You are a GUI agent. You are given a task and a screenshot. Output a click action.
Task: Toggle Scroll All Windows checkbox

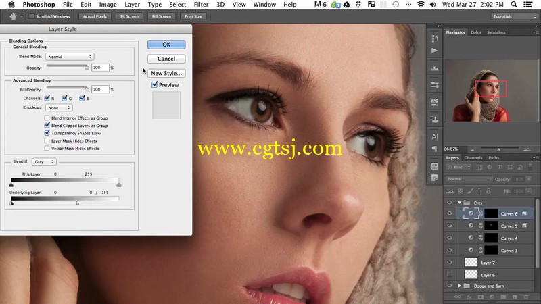coord(31,16)
